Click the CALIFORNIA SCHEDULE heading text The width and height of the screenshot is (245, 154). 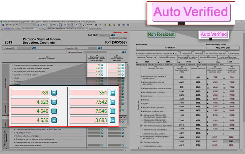click(118, 38)
